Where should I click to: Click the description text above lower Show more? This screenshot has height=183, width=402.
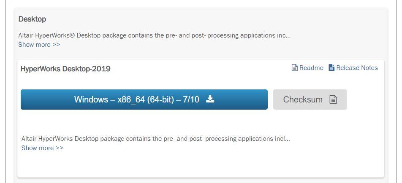pos(156,139)
